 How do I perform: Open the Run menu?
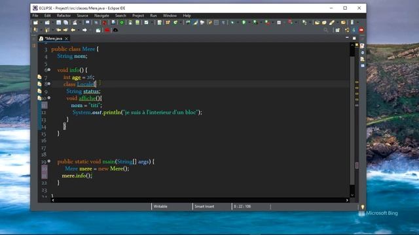(153, 16)
